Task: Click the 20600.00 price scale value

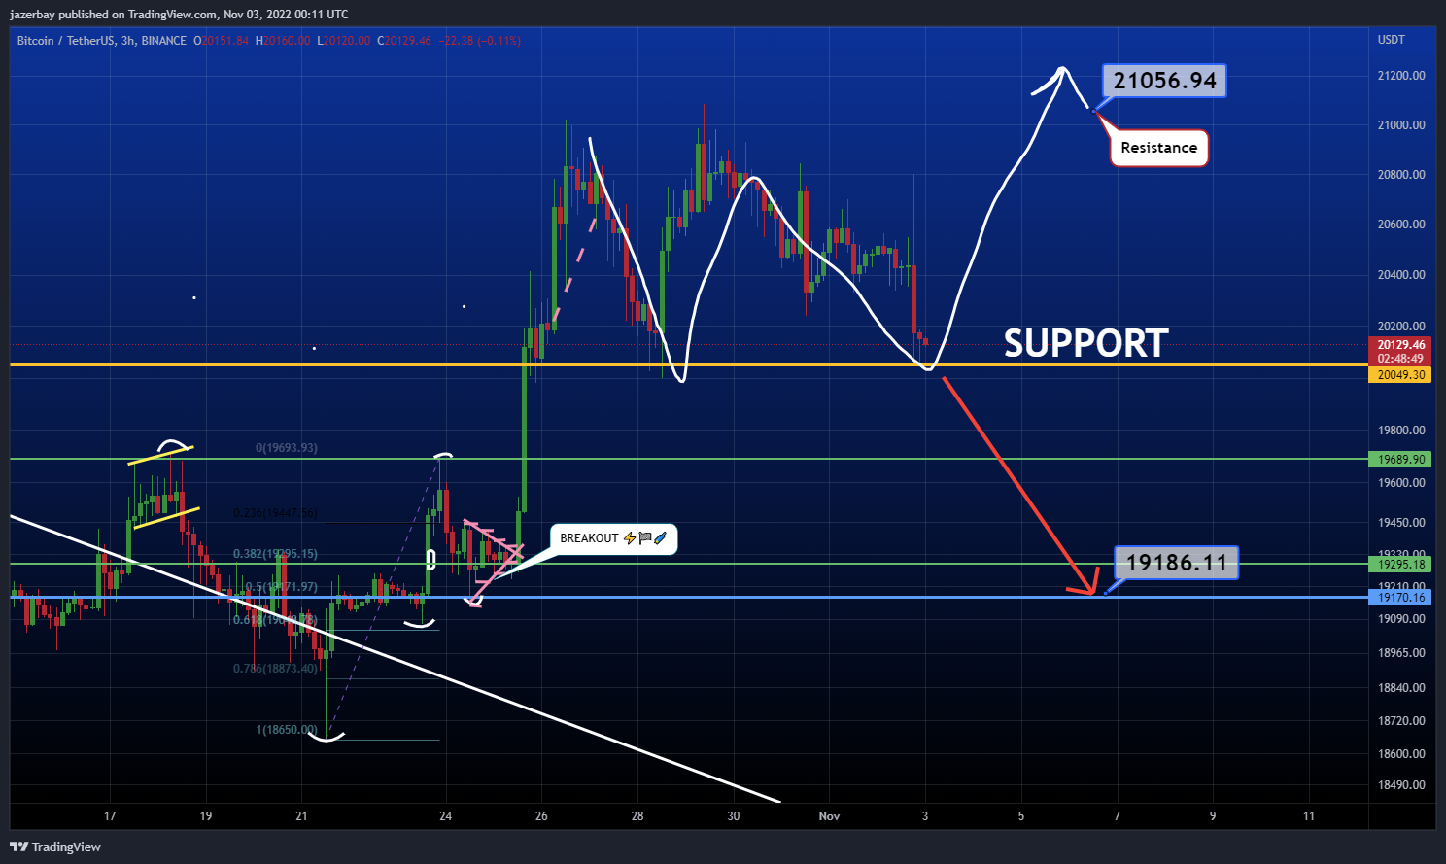Action: tap(1401, 225)
